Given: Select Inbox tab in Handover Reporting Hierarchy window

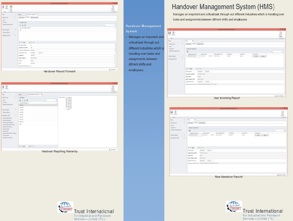Looking at the screenshot, I should (20, 94).
